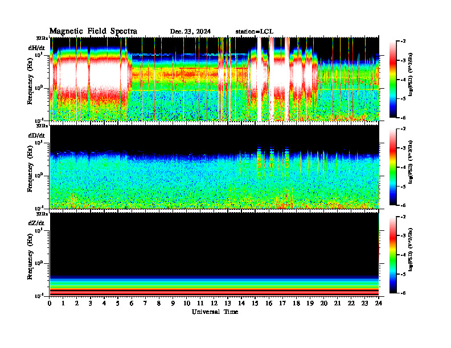Screen dimensions: 451x348
Task: Click hour "4" on the Universal Time axis
Action: [104, 304]
